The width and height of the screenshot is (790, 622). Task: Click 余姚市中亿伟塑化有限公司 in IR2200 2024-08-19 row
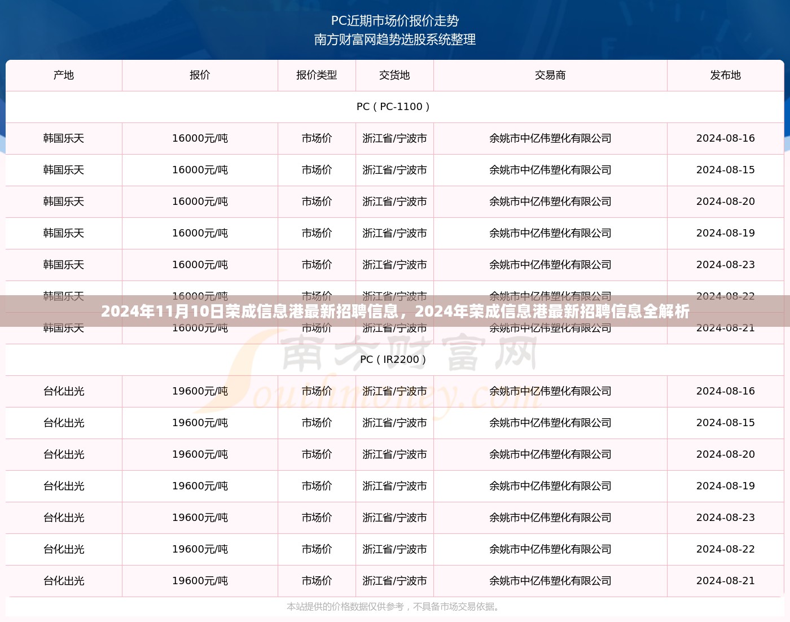550,486
